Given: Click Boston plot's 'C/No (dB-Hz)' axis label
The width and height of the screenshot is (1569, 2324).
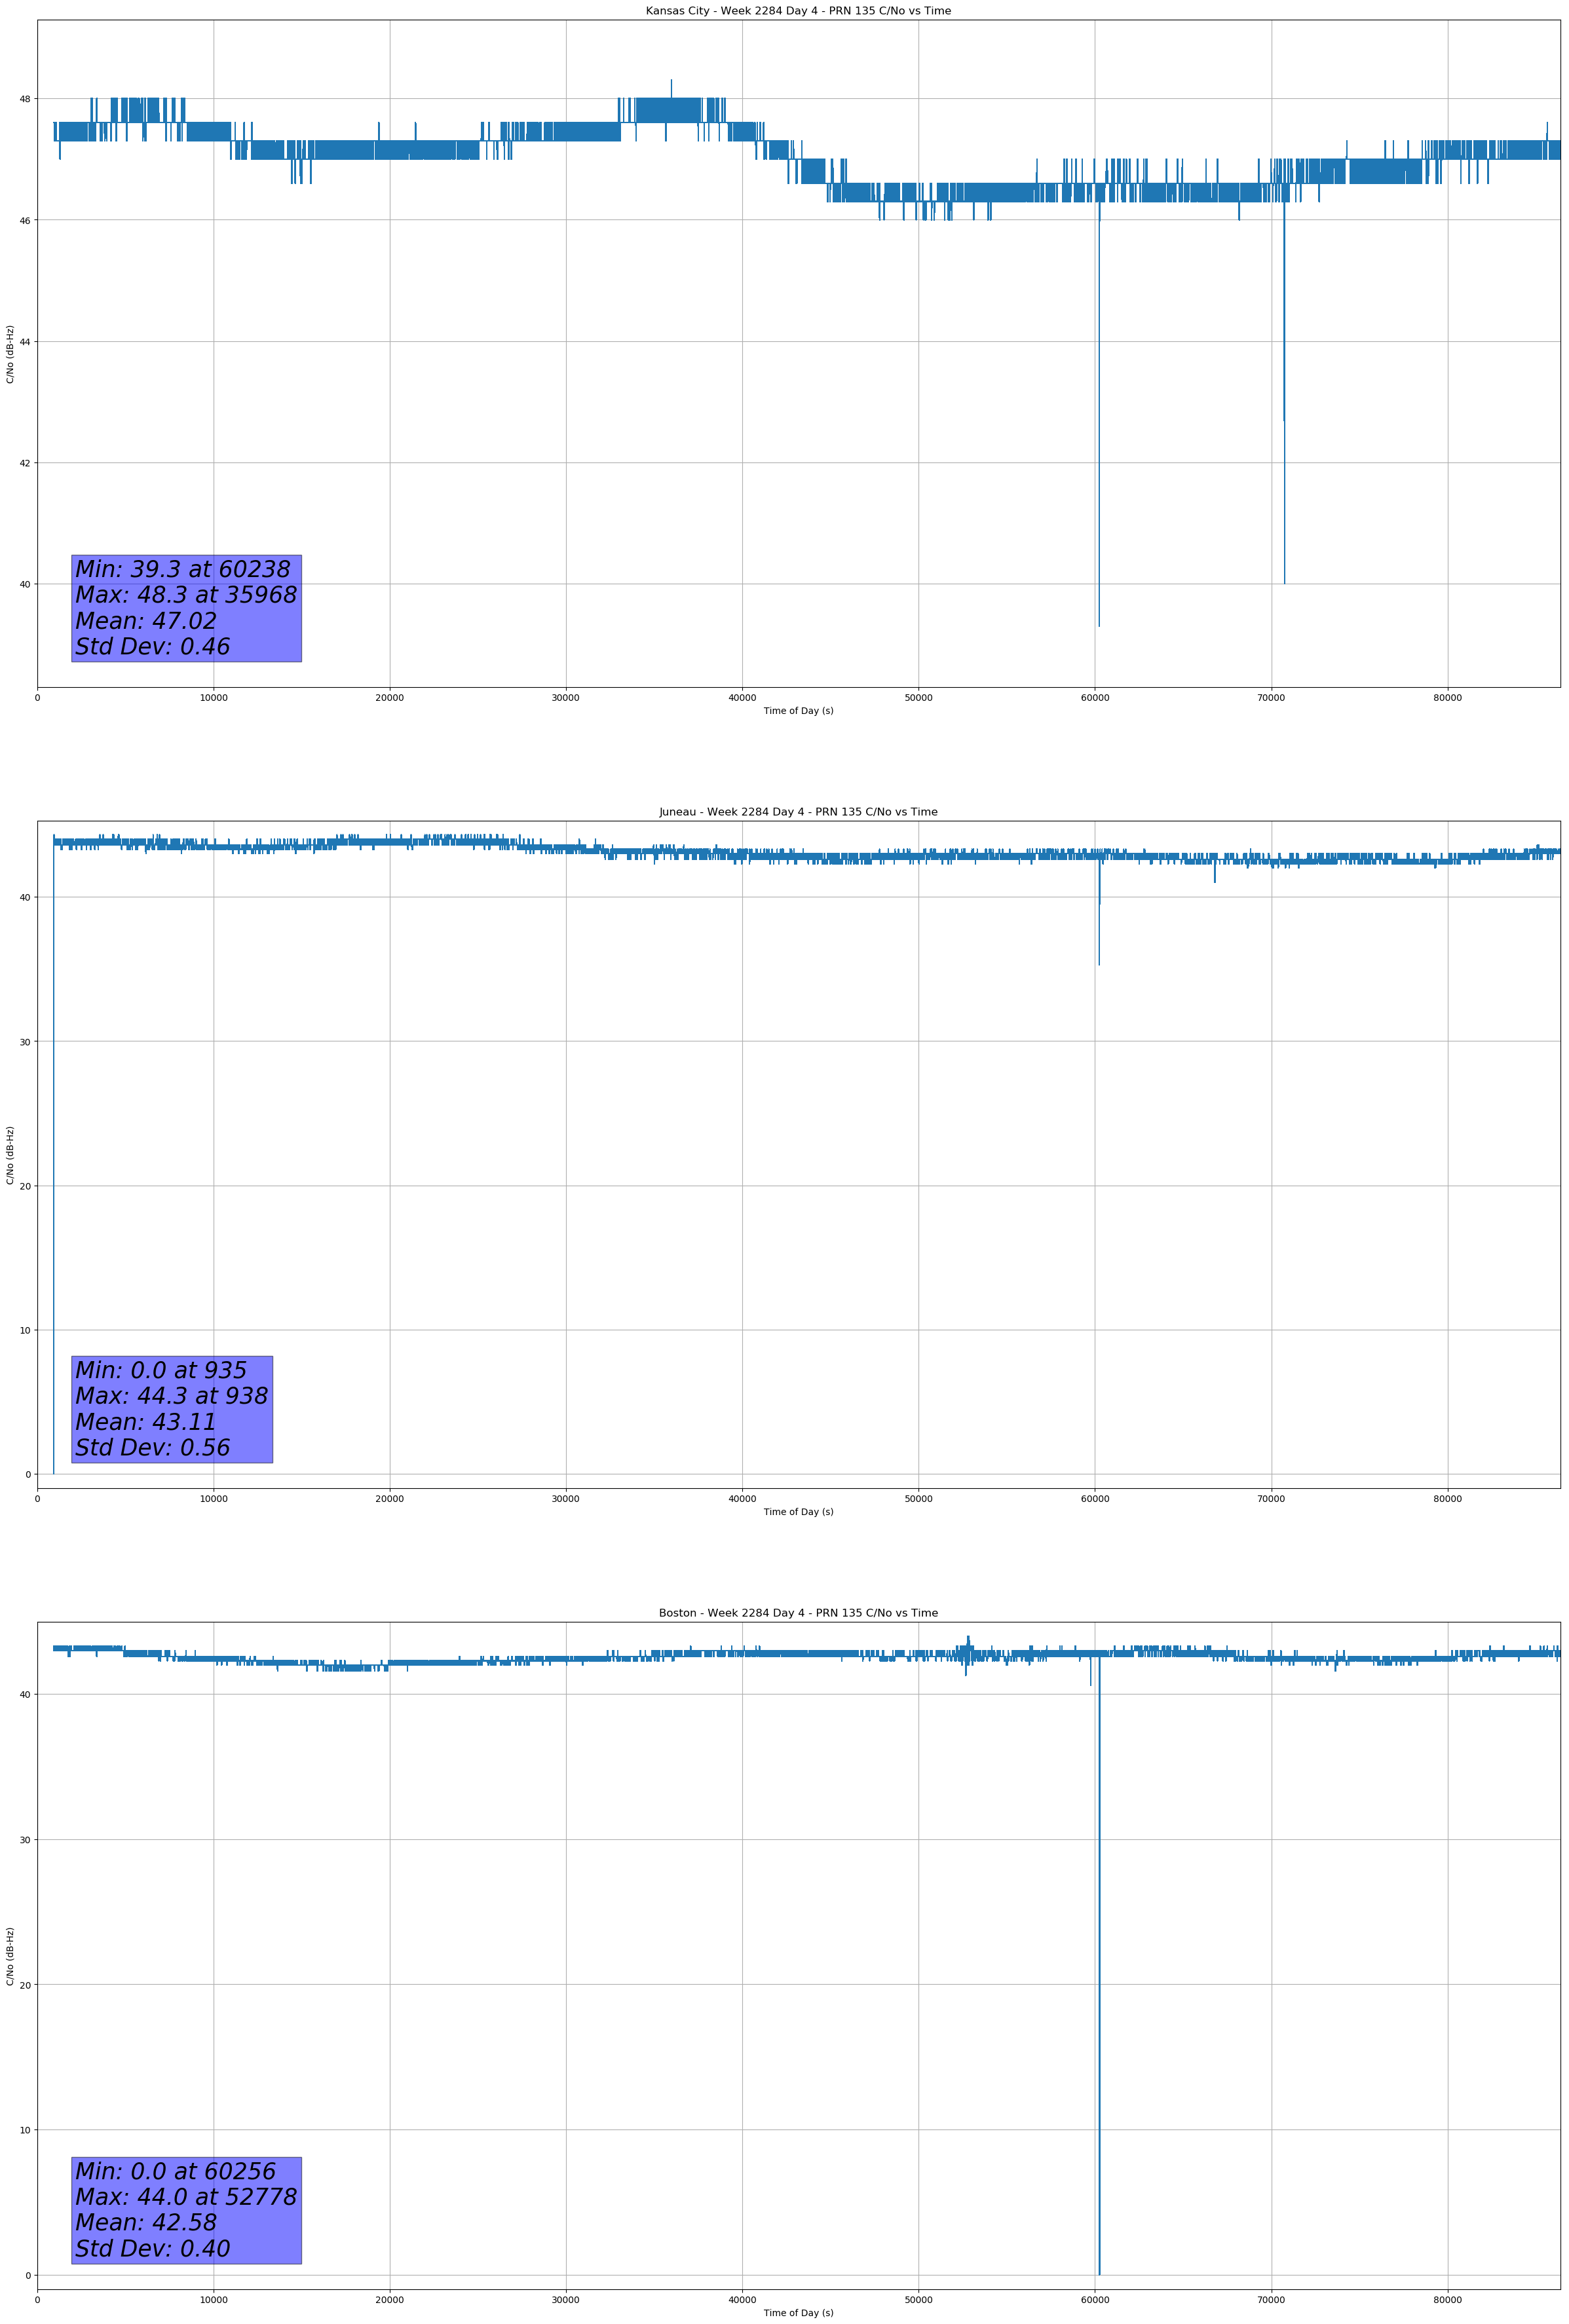Looking at the screenshot, I should click(10, 1956).
